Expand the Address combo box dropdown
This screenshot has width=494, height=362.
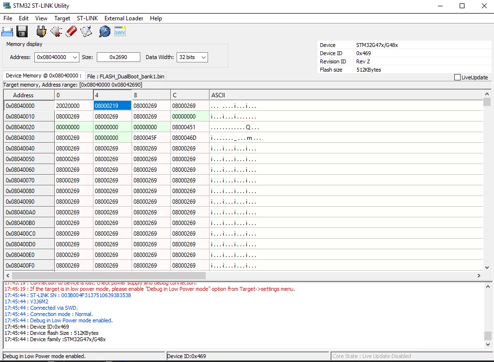coord(75,57)
